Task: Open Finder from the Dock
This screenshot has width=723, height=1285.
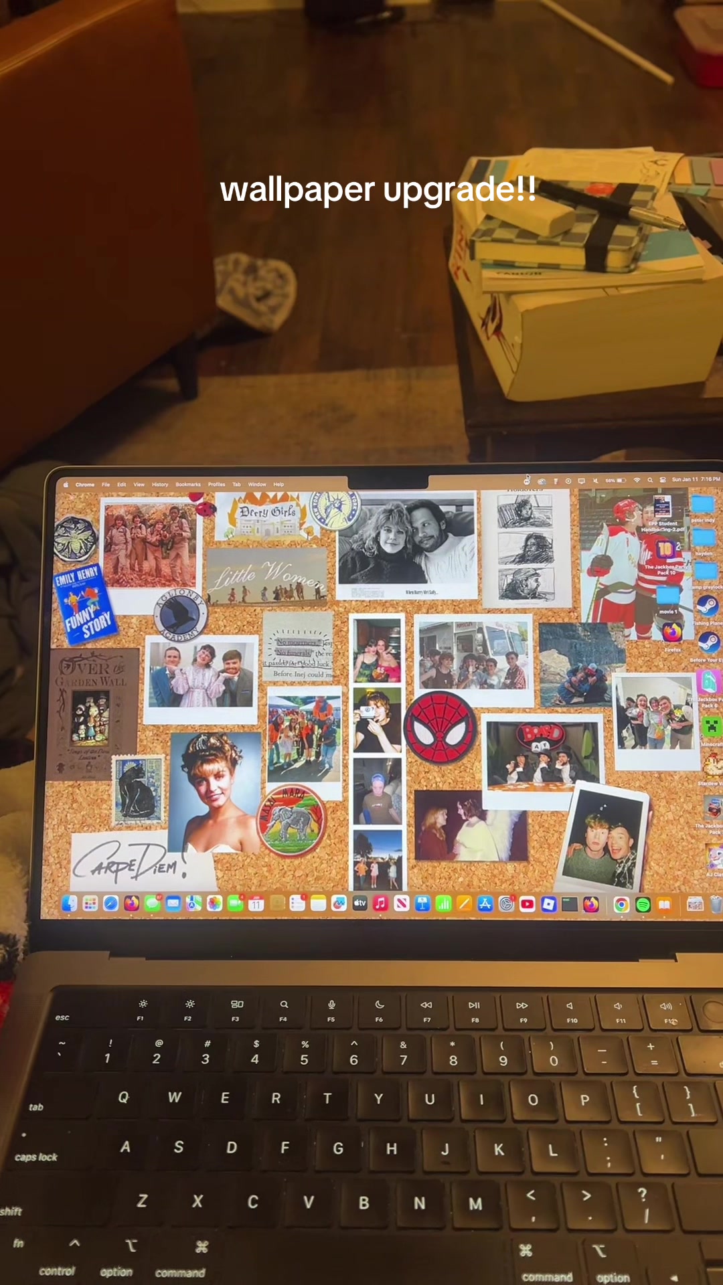Action: pyautogui.click(x=70, y=904)
